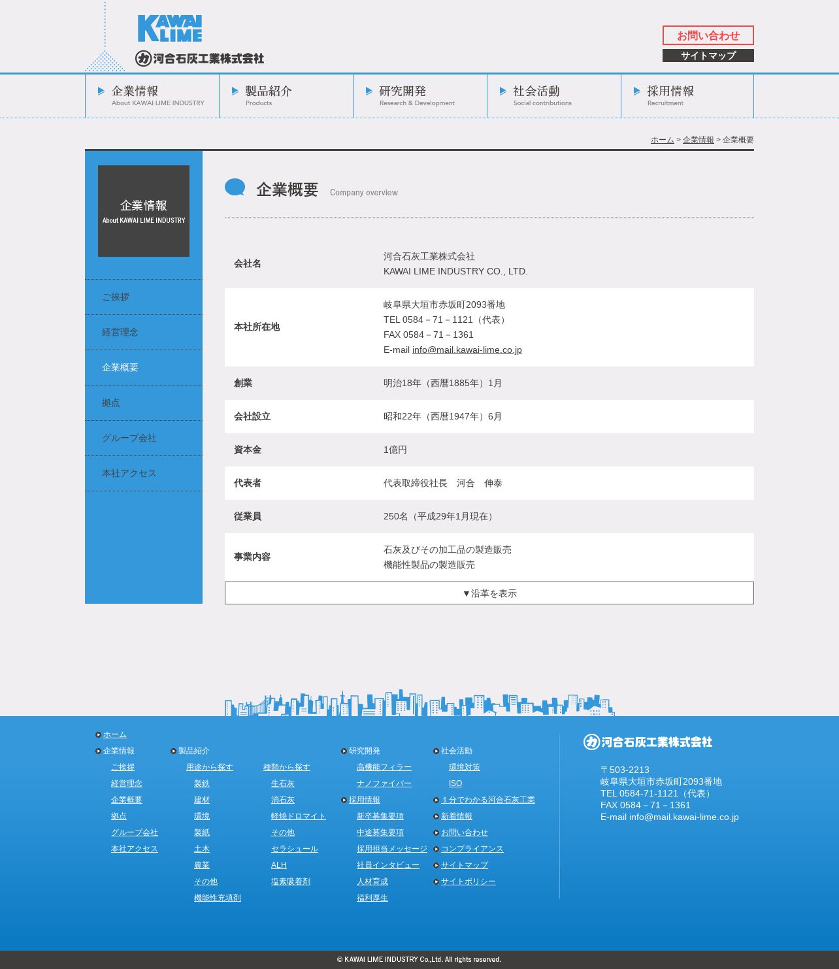Click footer 建材 link
This screenshot has width=839, height=969.
pyautogui.click(x=202, y=800)
